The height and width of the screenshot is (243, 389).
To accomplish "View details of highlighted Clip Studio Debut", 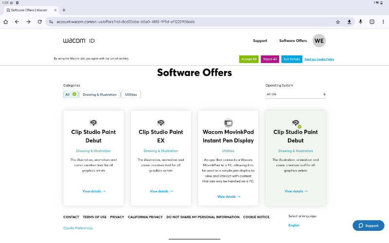I will pyautogui.click(x=296, y=191).
